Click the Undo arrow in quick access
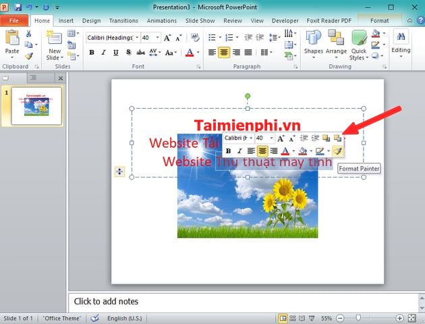 point(29,7)
